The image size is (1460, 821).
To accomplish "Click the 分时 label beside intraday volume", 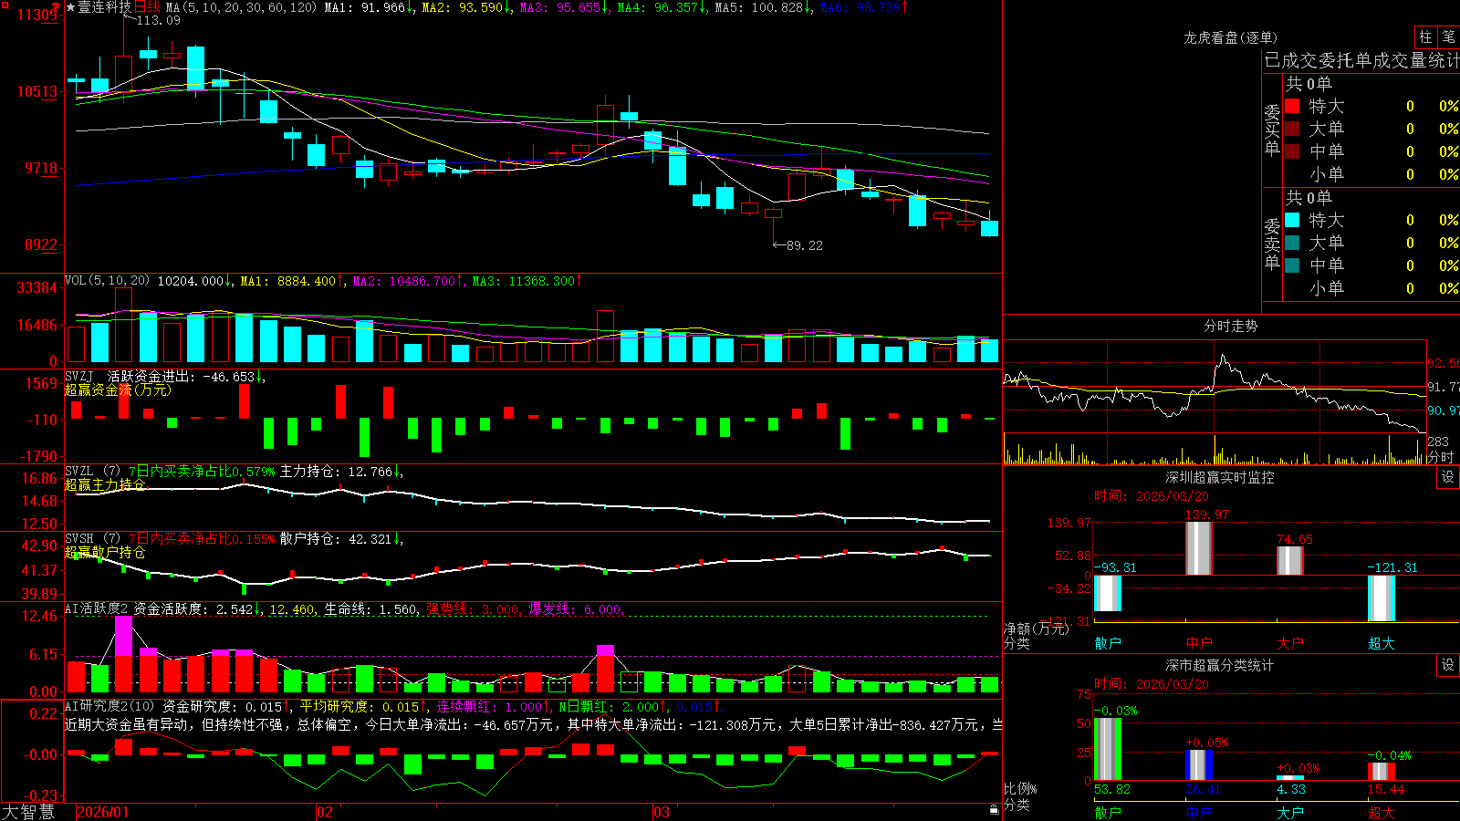I will pyautogui.click(x=1440, y=457).
